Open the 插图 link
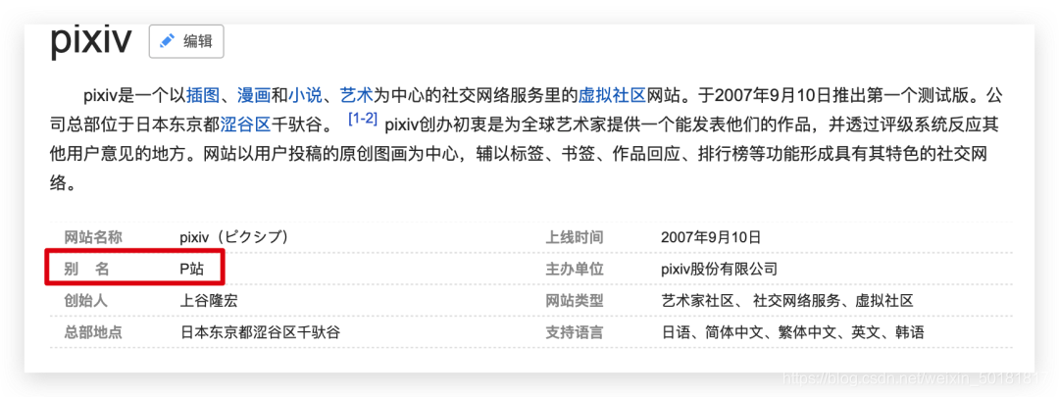 click(203, 96)
